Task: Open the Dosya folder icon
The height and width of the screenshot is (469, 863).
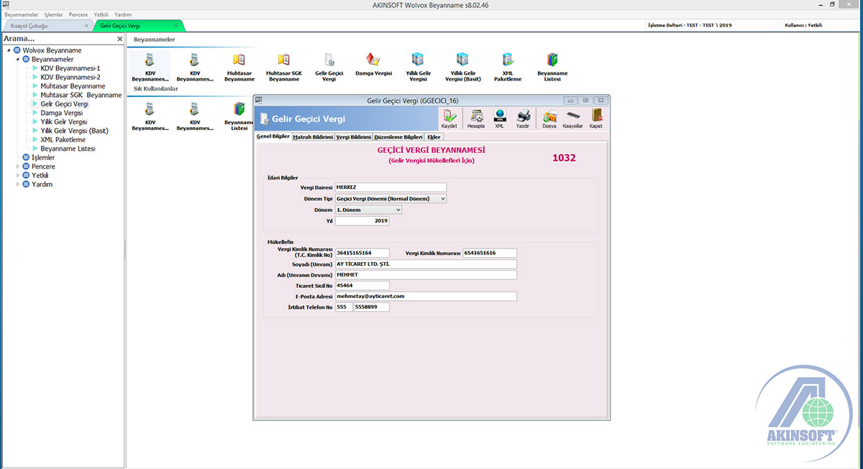Action: click(x=549, y=117)
